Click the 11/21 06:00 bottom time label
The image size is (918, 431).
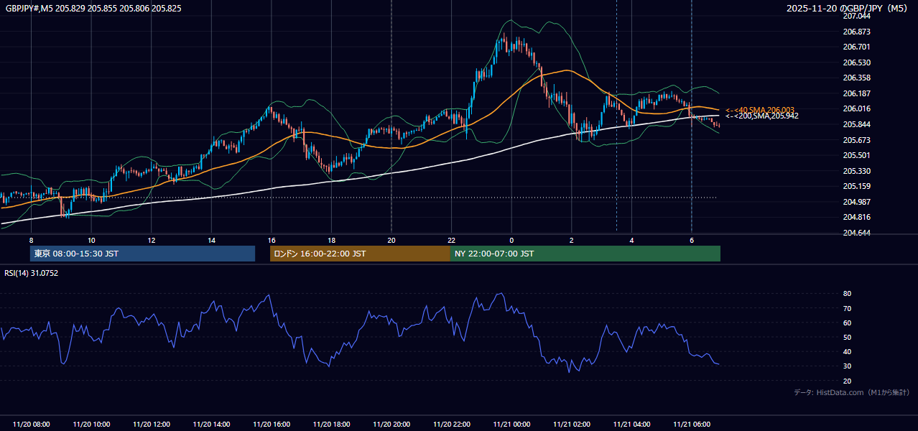(x=691, y=425)
